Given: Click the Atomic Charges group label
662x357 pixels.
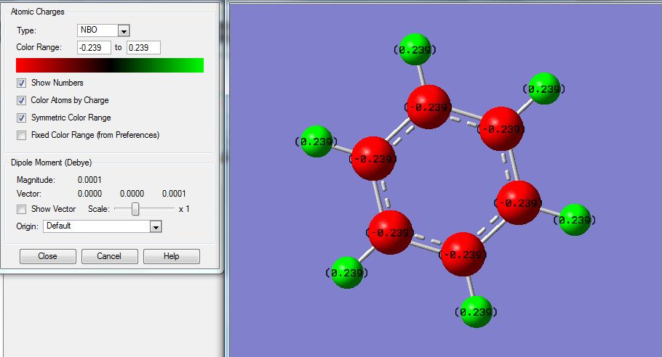Looking at the screenshot, I should (x=38, y=12).
